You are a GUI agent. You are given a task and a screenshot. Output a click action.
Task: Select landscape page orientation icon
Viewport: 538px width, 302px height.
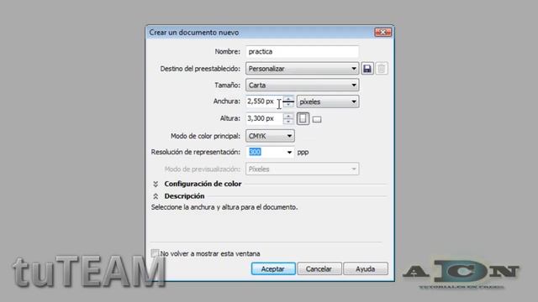point(317,119)
